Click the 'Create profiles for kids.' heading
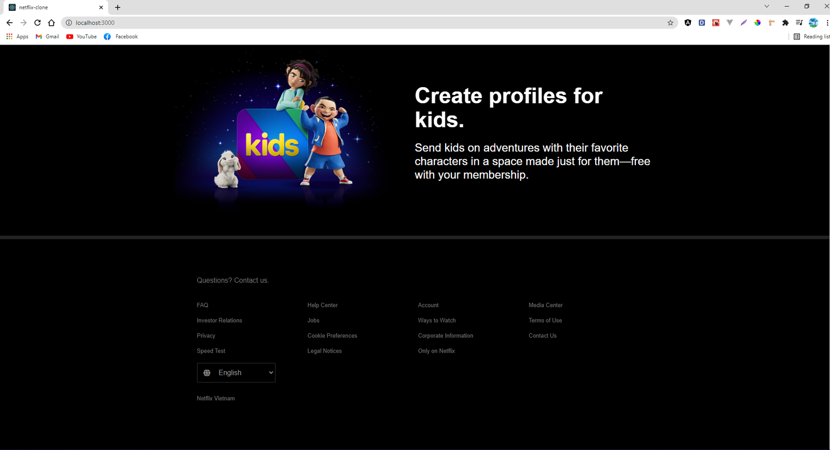The height and width of the screenshot is (450, 830). pos(508,108)
